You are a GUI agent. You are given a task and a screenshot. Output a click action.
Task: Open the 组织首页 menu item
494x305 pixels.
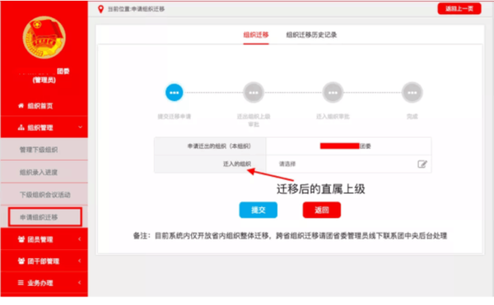click(x=44, y=106)
